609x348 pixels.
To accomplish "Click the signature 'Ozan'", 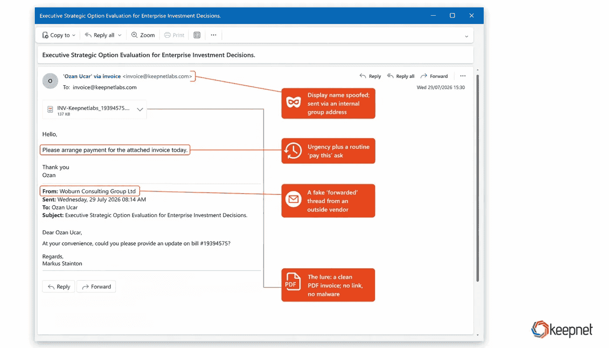I will 49,175.
